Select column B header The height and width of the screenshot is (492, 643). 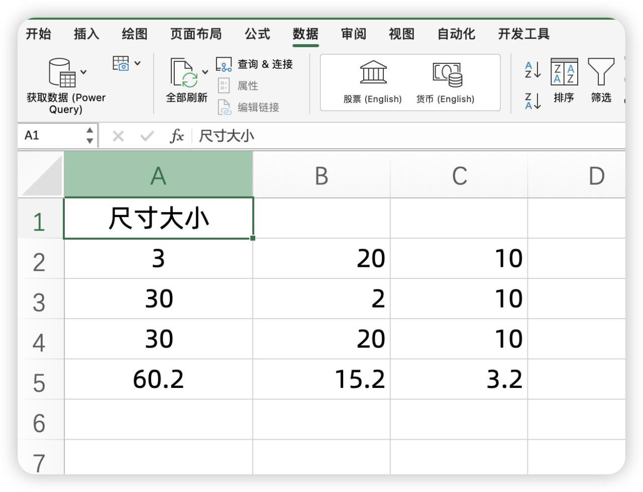click(321, 174)
